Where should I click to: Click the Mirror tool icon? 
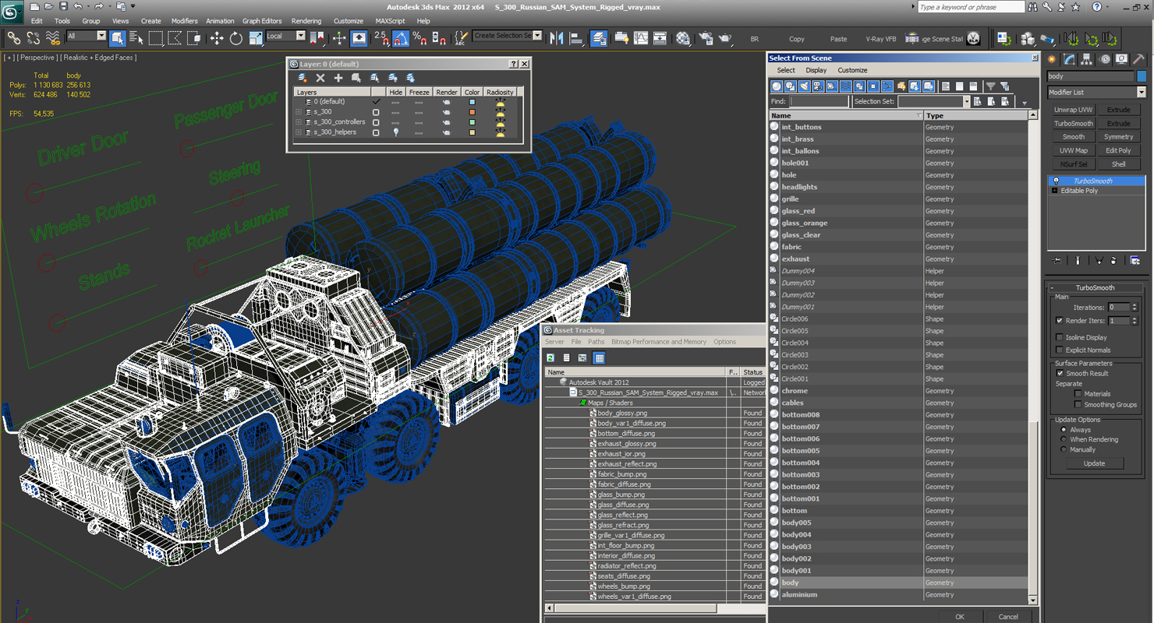557,37
